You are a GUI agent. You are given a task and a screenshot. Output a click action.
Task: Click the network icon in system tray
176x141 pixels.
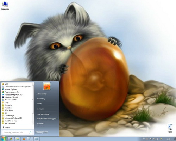click(x=154, y=139)
